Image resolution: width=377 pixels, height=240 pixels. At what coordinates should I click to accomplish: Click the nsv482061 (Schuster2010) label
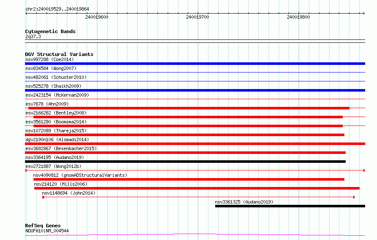tap(56, 77)
